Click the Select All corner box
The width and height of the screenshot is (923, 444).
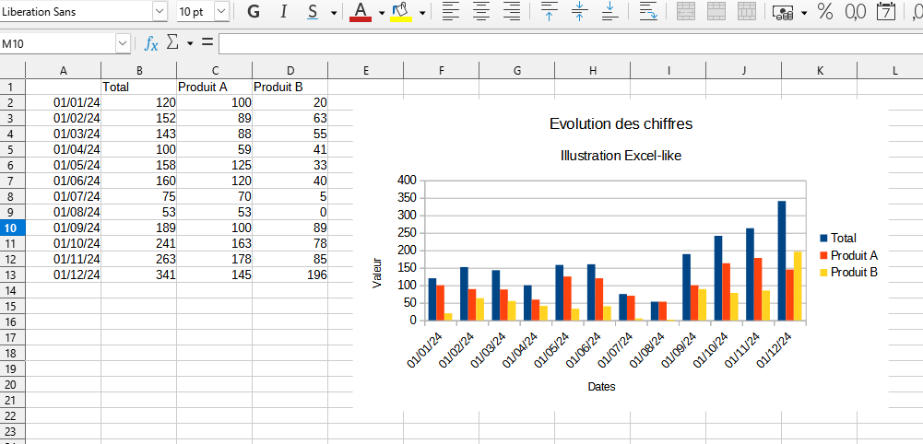pos(12,71)
